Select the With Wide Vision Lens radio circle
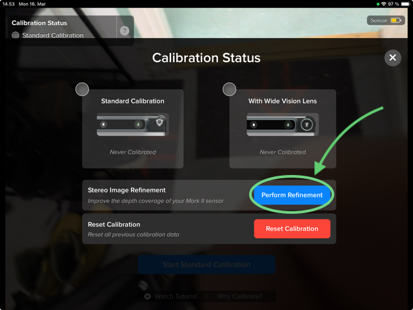This screenshot has height=310, width=413. [229, 89]
